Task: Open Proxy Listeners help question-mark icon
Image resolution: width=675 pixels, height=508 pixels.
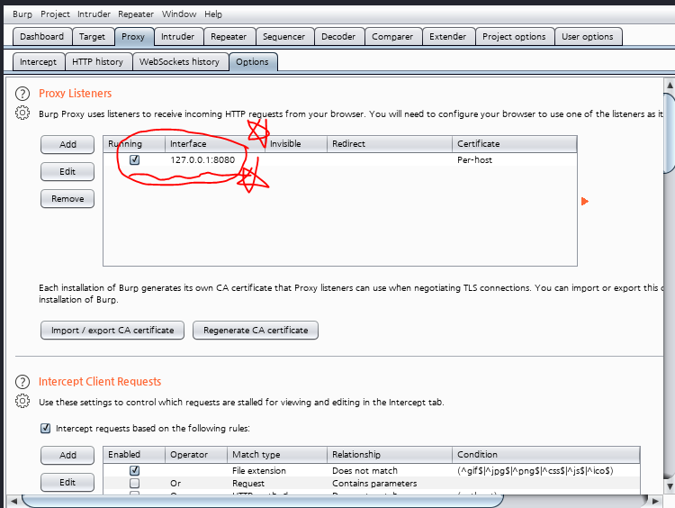Action: pos(22,94)
